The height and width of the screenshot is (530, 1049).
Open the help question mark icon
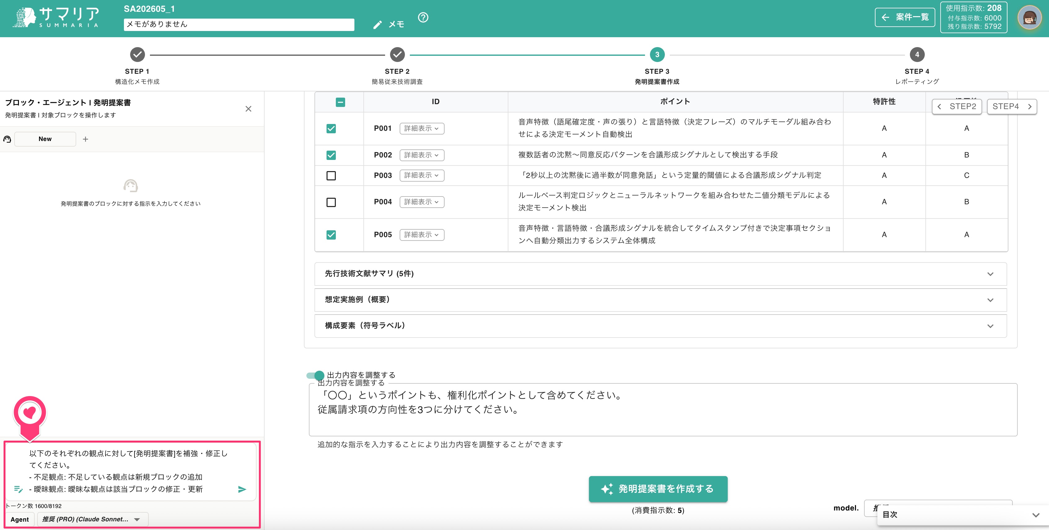tap(423, 18)
